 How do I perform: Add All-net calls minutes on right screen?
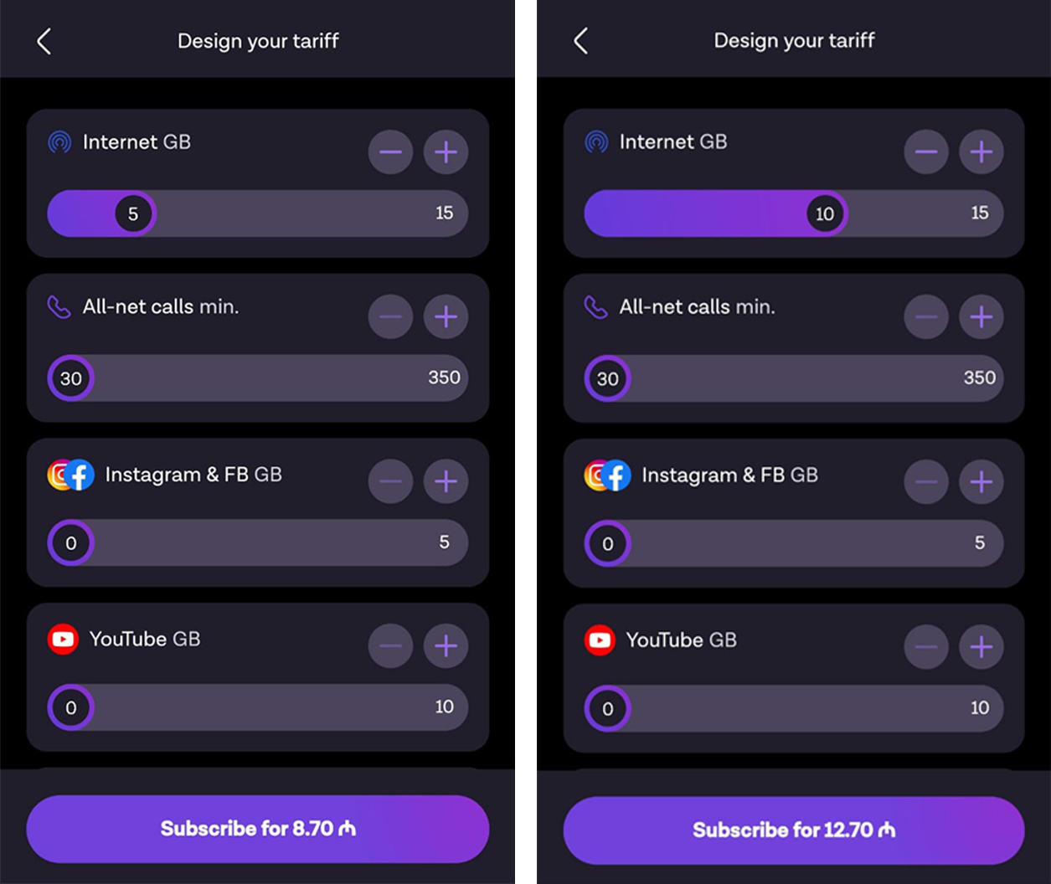coord(981,316)
